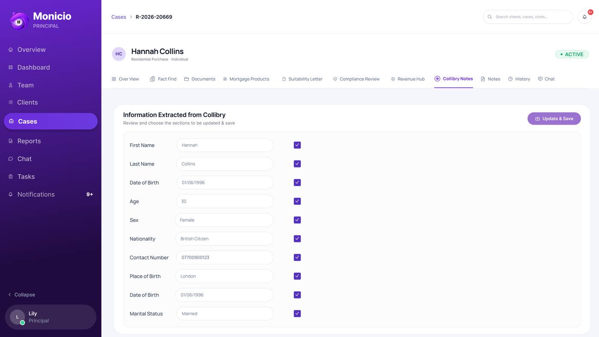Switch to the Notes tab
This screenshot has width=599, height=337.
(x=490, y=79)
